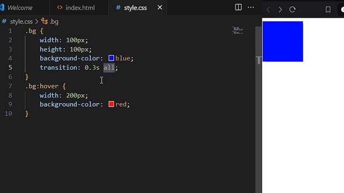The width and height of the screenshot is (344, 193).
Task: Click the highlighted word "all"
Action: point(109,68)
